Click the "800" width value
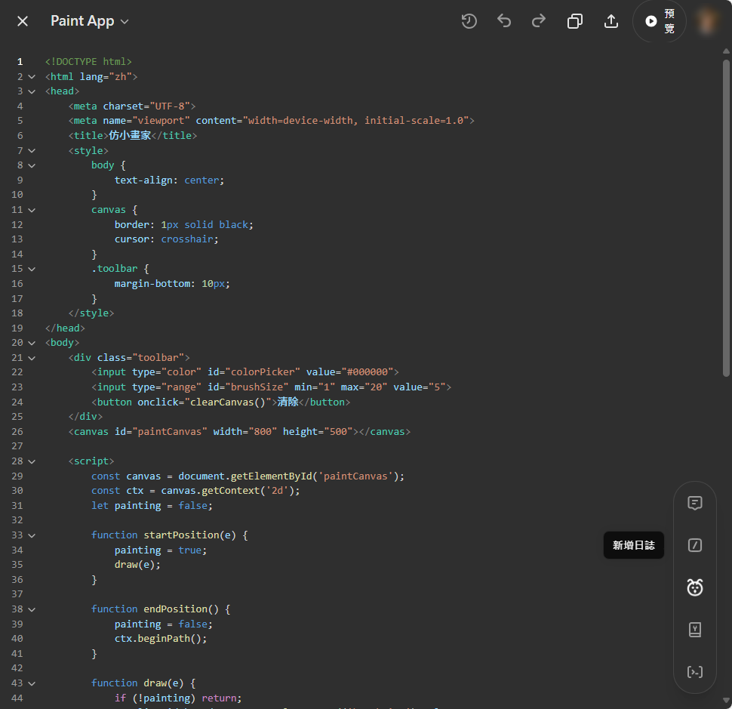 coord(263,432)
